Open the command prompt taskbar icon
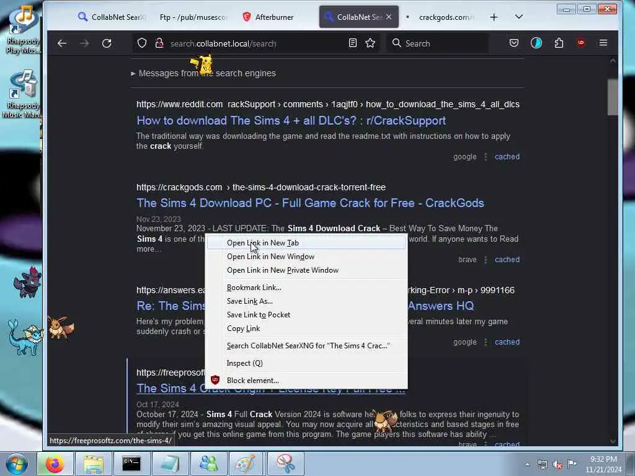The image size is (635, 476). [x=131, y=464]
